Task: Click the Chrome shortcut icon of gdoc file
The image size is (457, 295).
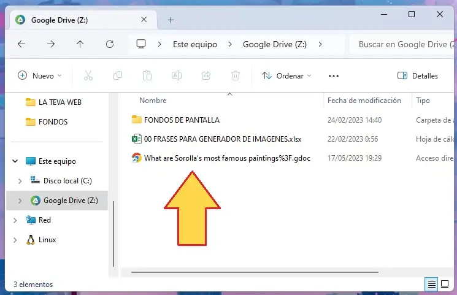Action: [136, 158]
